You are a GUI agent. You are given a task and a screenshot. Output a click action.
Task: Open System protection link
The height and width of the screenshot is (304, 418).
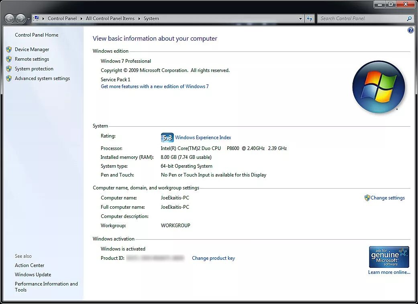[x=34, y=69]
